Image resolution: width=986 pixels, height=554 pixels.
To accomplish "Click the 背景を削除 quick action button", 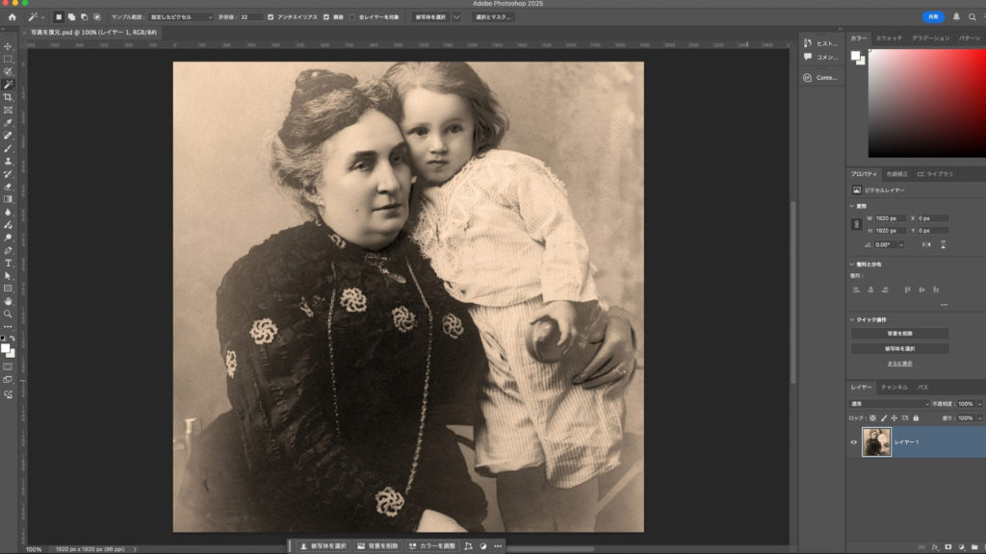I will tap(898, 334).
